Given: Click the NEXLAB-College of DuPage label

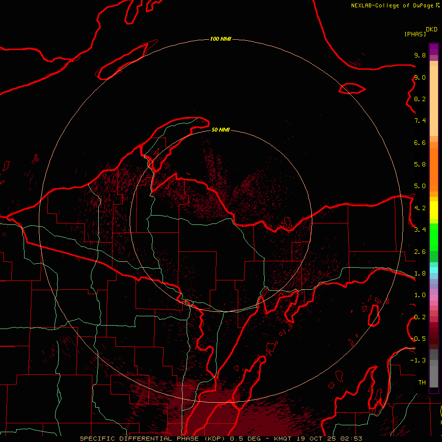Looking at the screenshot, I should pos(393,5).
